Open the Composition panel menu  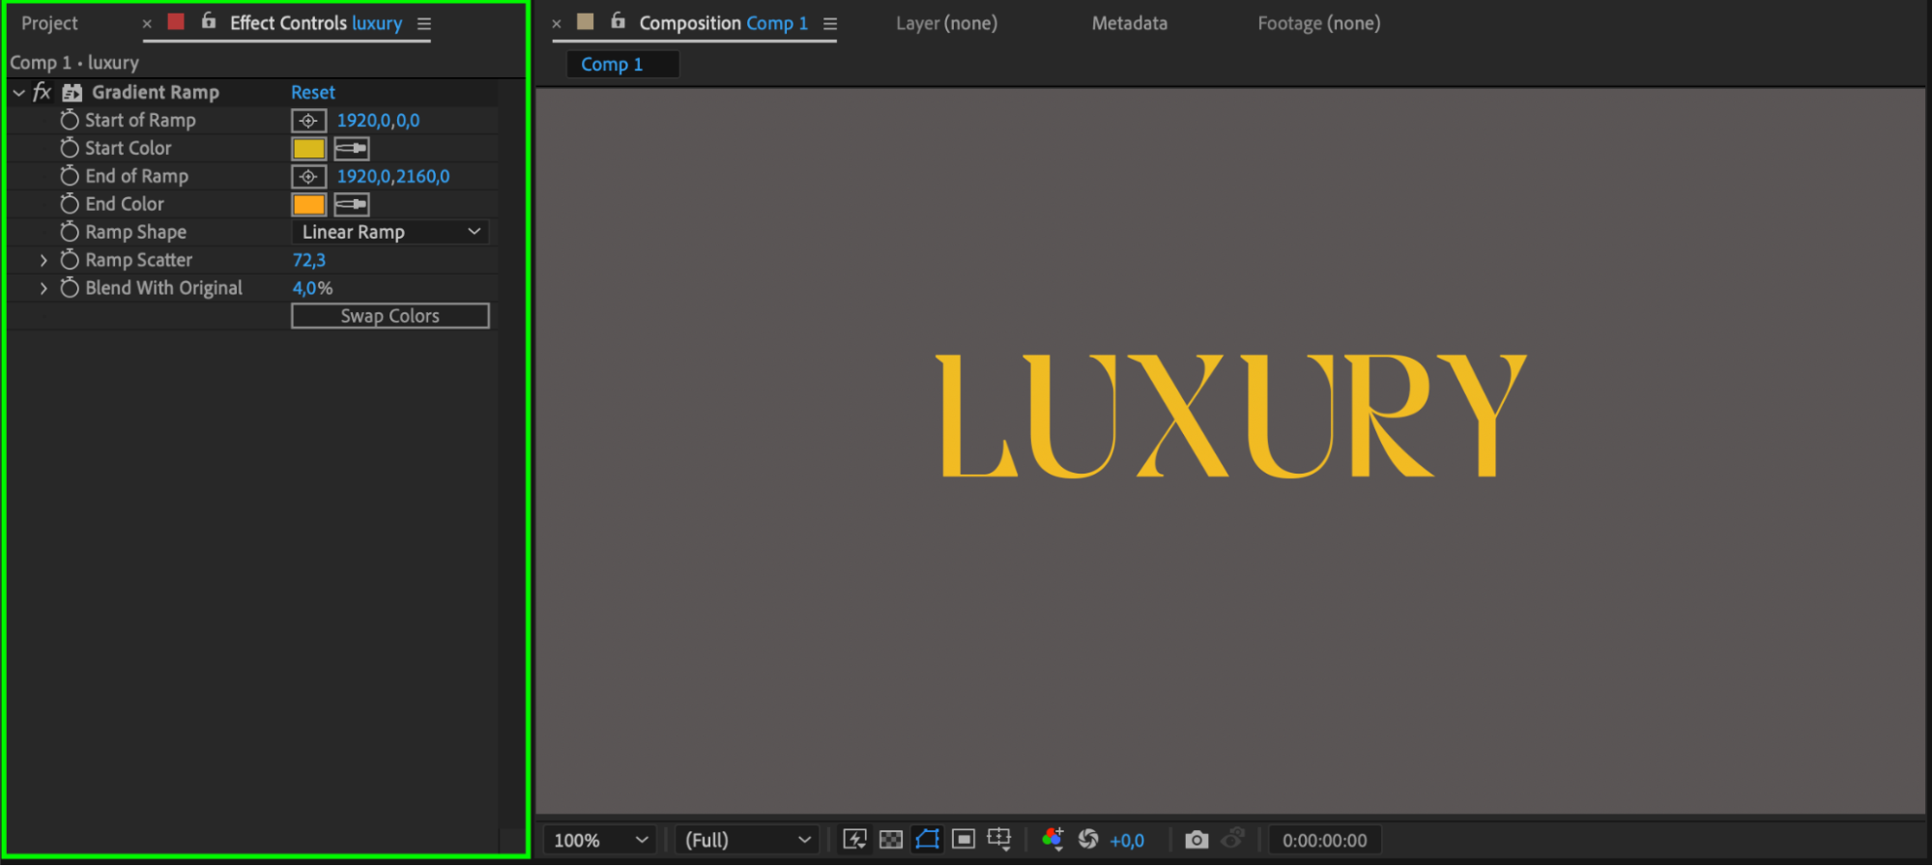point(830,24)
